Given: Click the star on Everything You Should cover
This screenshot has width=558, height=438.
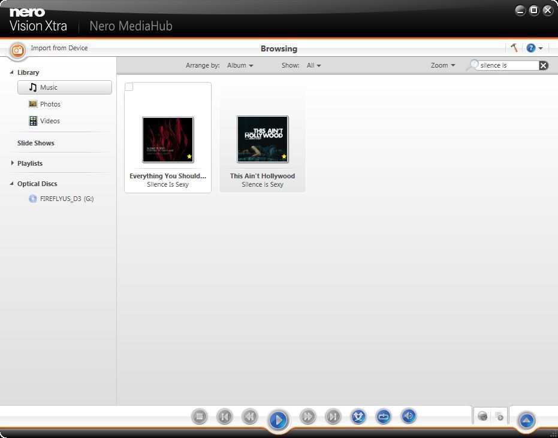Looking at the screenshot, I should (x=189, y=156).
